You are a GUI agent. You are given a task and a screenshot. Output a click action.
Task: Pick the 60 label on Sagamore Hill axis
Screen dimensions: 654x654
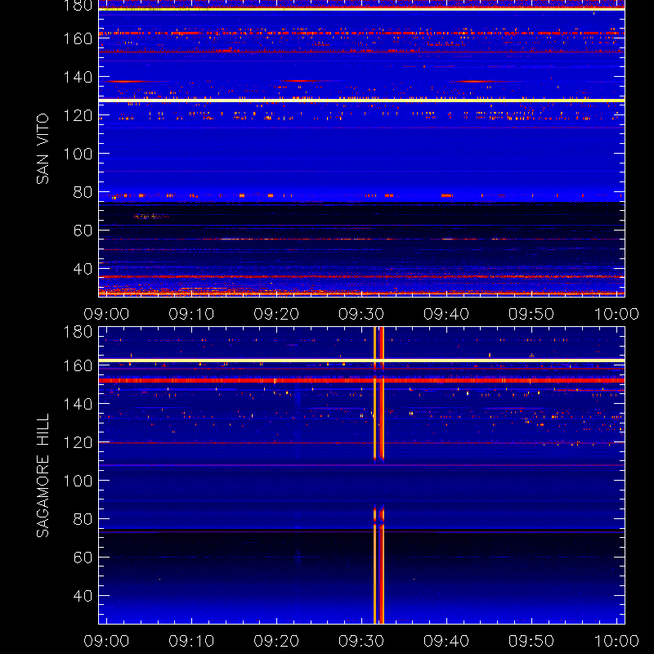pyautogui.click(x=83, y=558)
